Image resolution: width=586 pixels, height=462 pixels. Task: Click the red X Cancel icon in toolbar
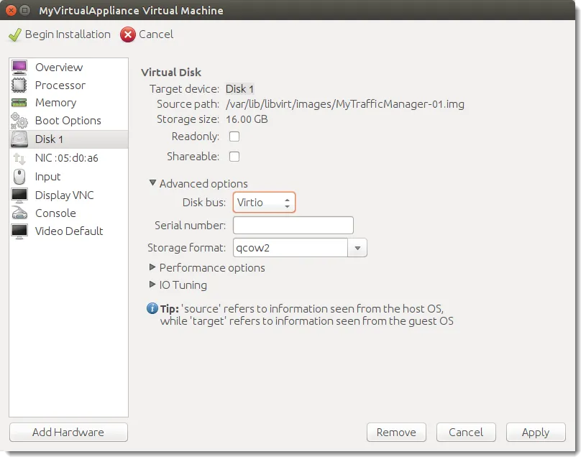(x=128, y=34)
